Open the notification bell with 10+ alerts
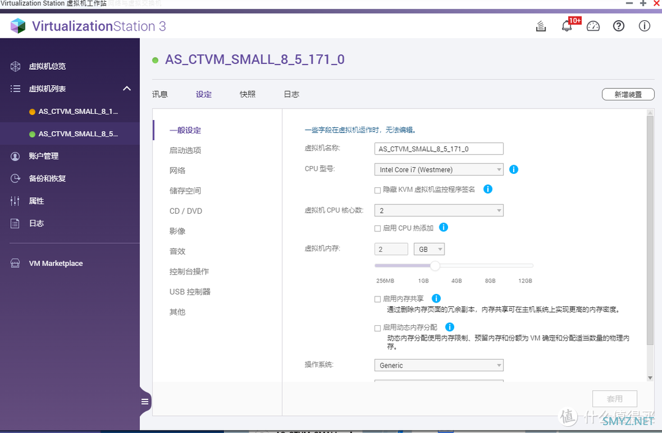Image resolution: width=662 pixels, height=433 pixels. (567, 26)
